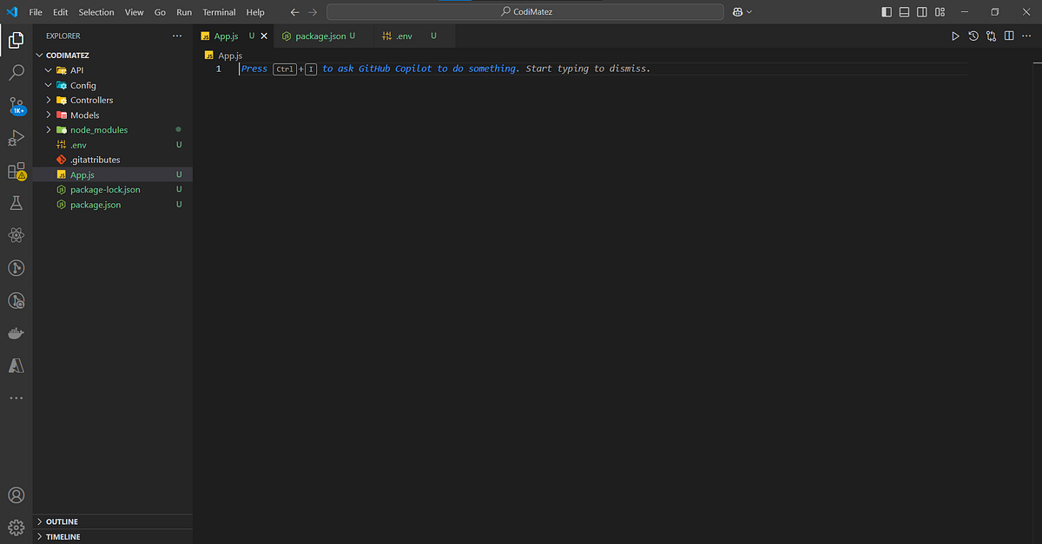1042x544 pixels.
Task: Open Source Control showing 1K+ pending changes
Action: tap(16, 105)
